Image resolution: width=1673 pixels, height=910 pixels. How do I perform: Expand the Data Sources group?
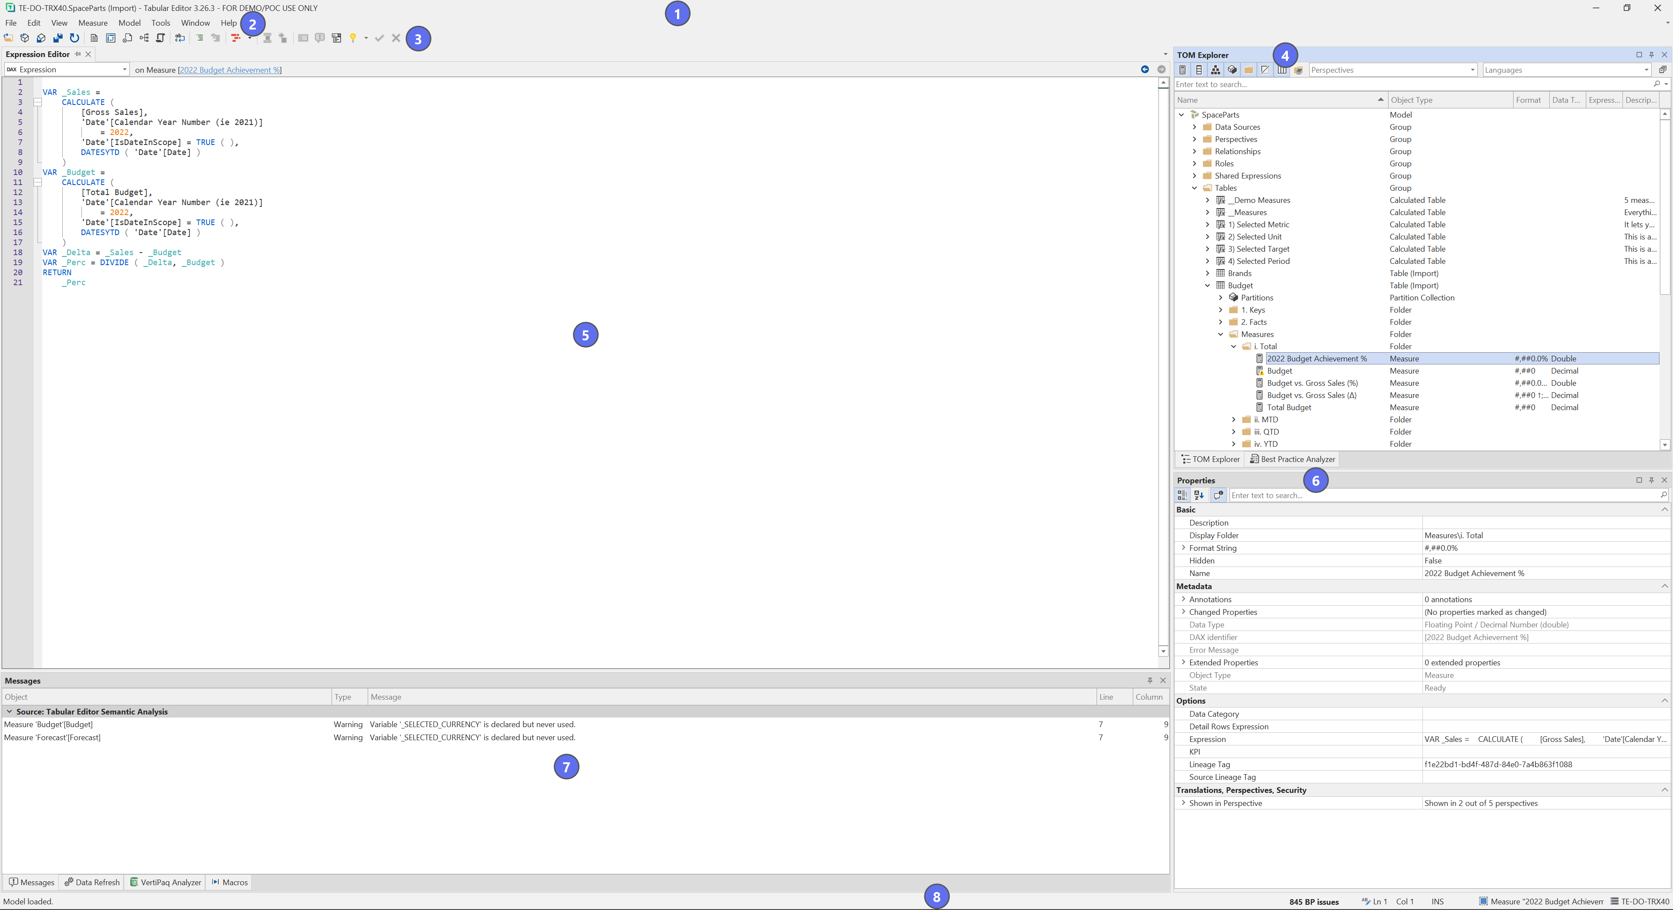click(x=1194, y=127)
